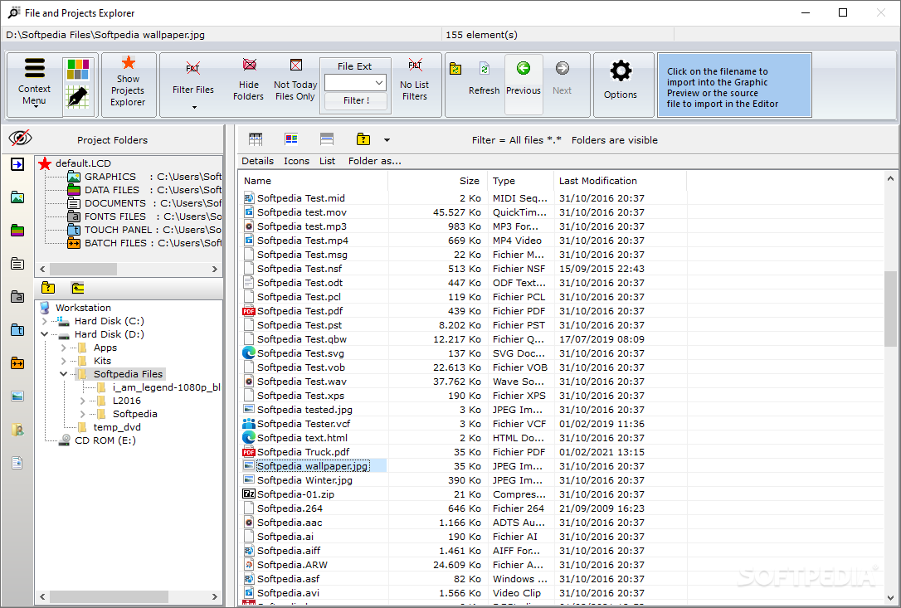This screenshot has height=608, width=901.
Task: Collapse Hard Disk (D:) tree node
Action: pos(45,334)
